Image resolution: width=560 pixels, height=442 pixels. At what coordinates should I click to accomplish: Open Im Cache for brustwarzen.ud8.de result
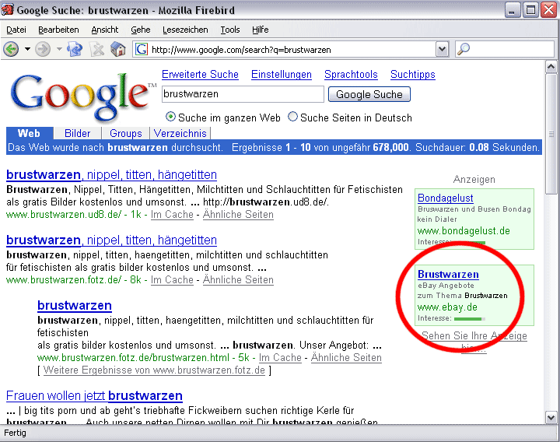(172, 215)
